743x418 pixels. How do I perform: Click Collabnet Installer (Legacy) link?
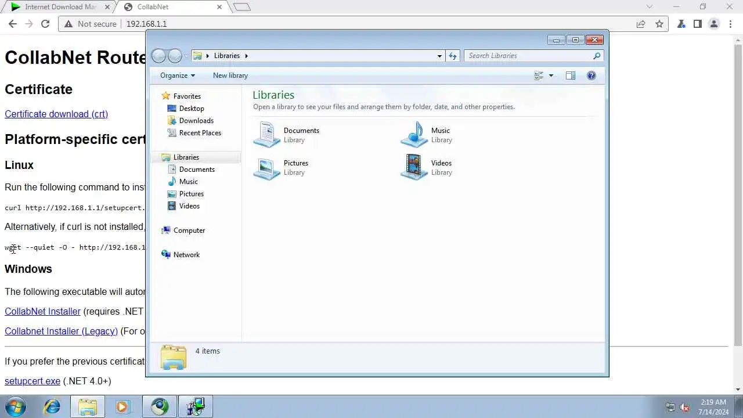[61, 331]
